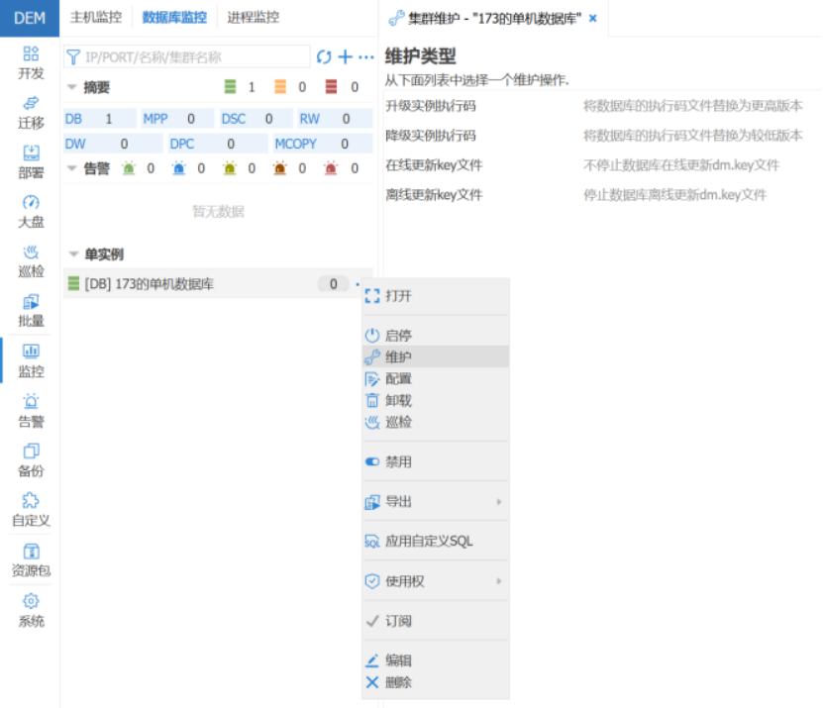
Task: Open the 系统 settings section
Action: 31,610
